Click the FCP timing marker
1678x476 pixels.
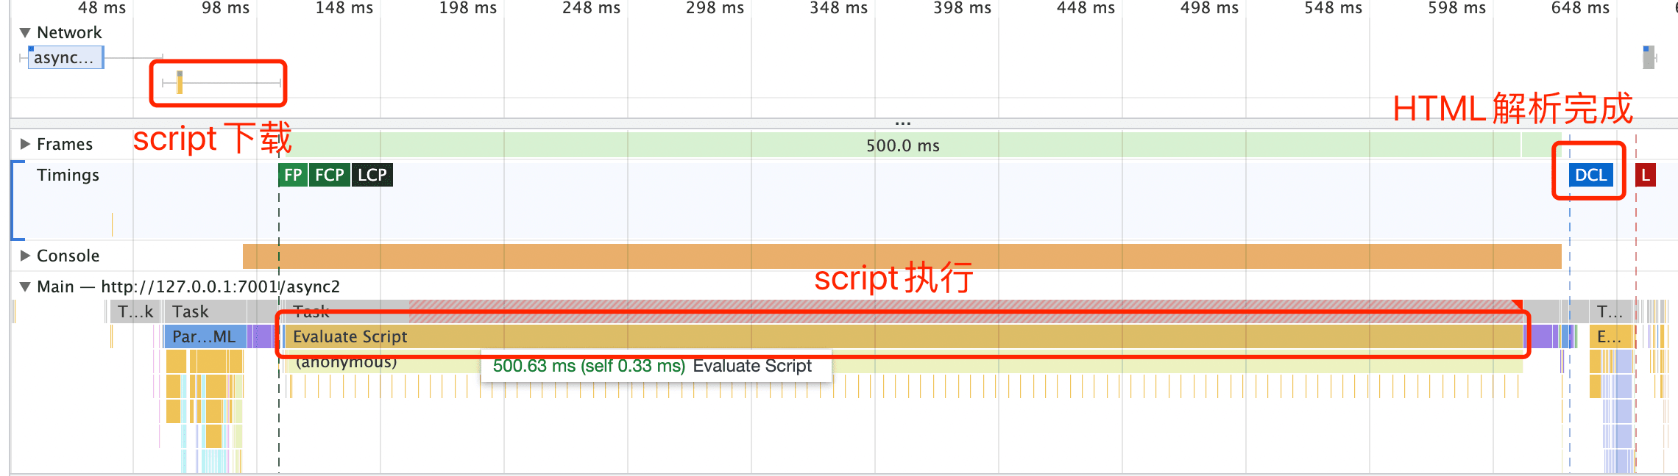(x=329, y=175)
